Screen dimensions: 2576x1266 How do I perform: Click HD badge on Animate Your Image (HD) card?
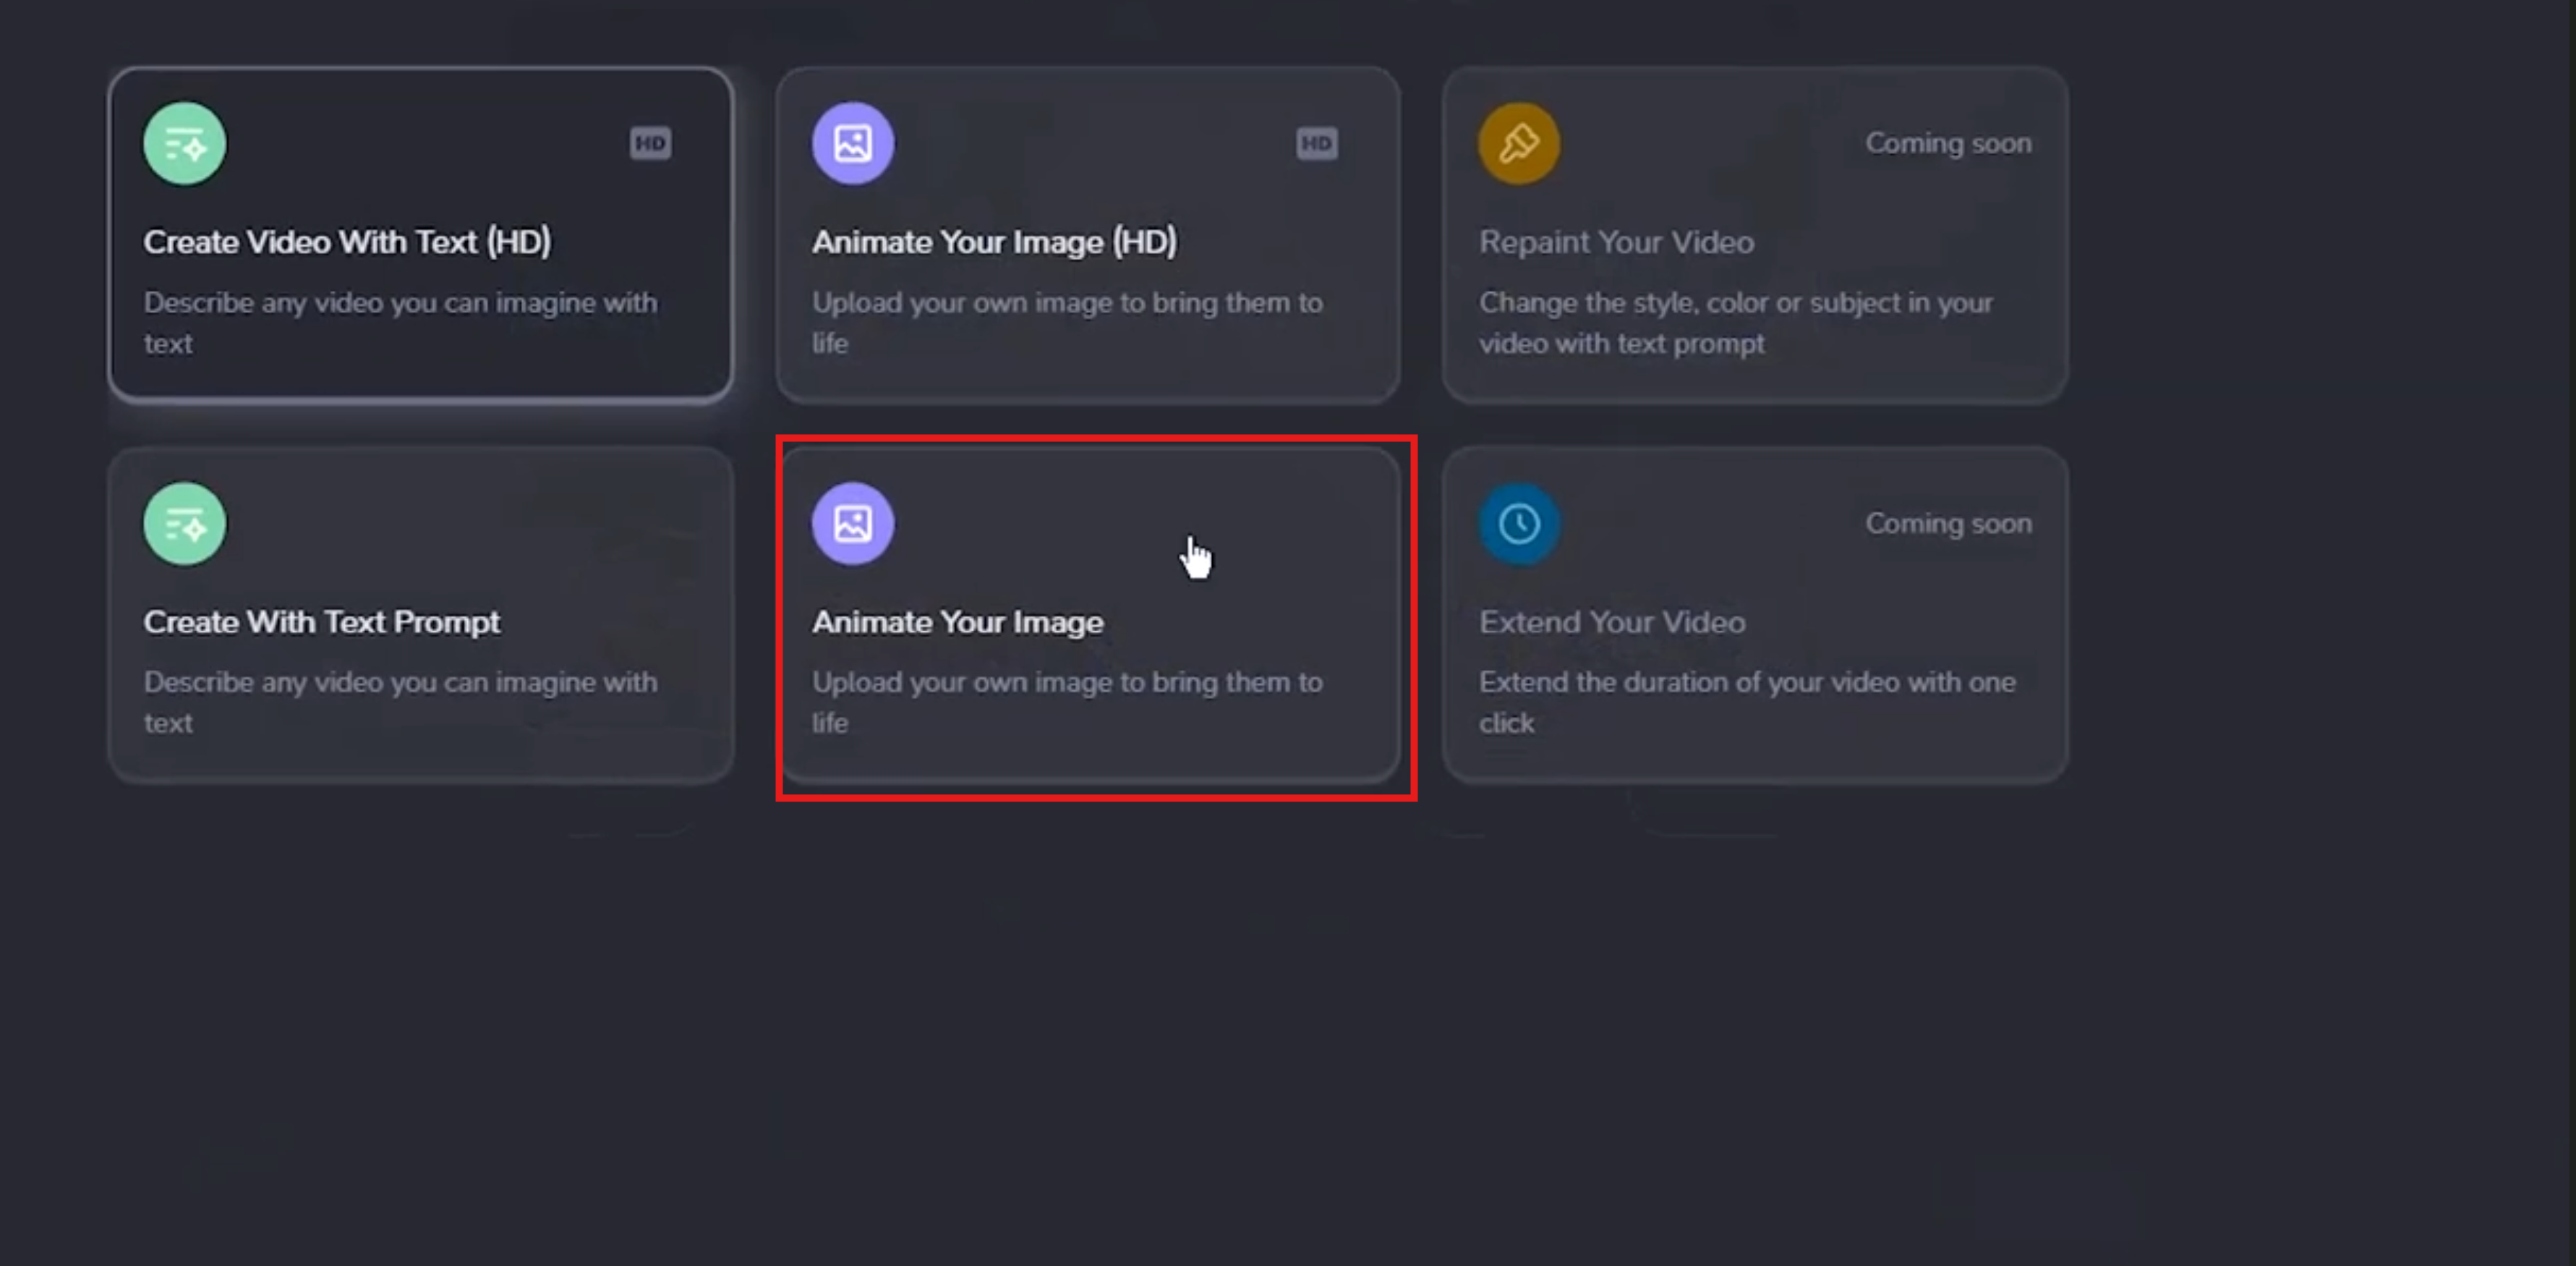click(1316, 143)
